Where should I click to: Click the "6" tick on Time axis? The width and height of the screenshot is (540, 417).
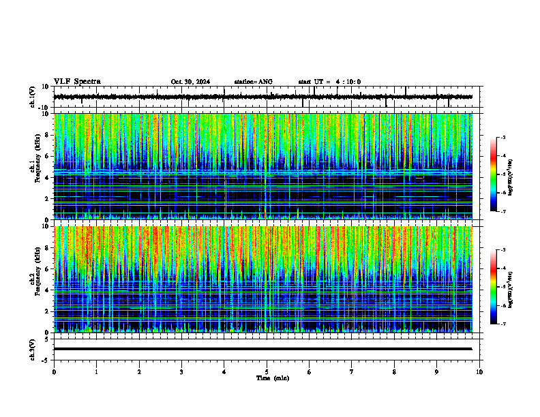[x=310, y=372]
